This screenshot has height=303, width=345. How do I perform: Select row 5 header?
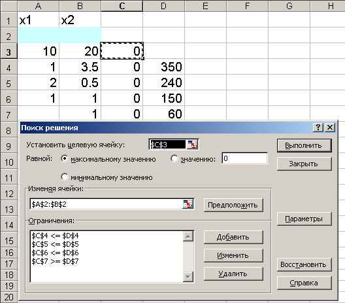8,82
